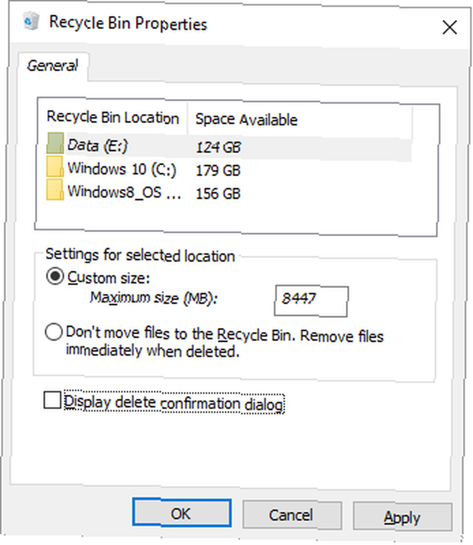Click the Recycle Bin Location column header

point(113,118)
